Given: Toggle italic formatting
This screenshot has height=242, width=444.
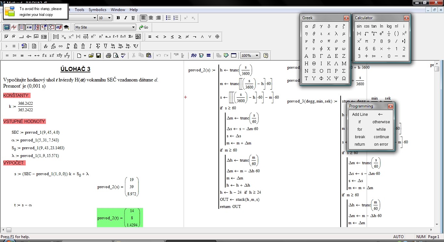Looking at the screenshot, I should (x=126, y=18).
